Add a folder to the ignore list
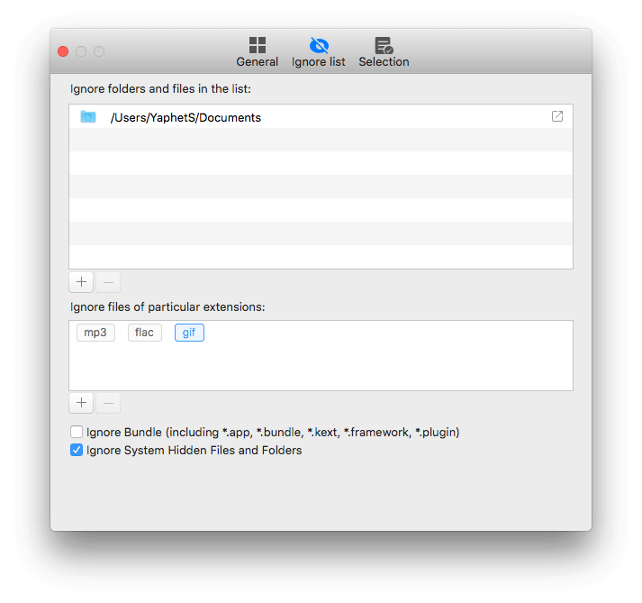The image size is (642, 603). pos(81,282)
